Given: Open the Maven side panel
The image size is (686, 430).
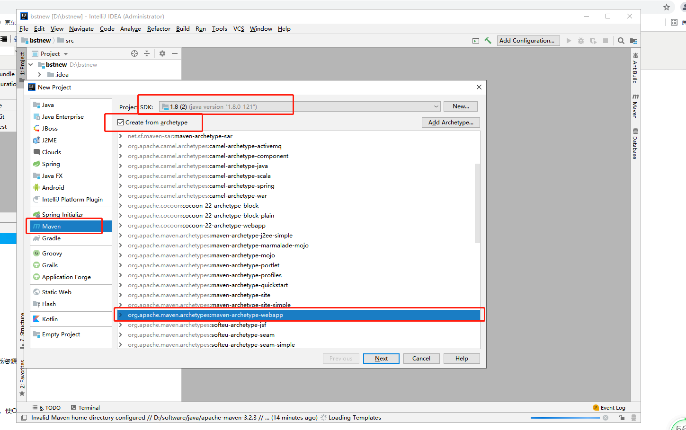Looking at the screenshot, I should click(635, 106).
